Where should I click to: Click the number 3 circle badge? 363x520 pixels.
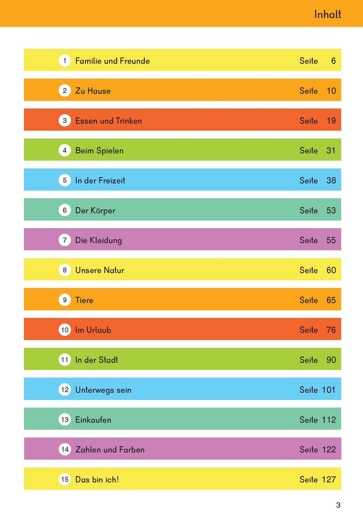point(65,120)
